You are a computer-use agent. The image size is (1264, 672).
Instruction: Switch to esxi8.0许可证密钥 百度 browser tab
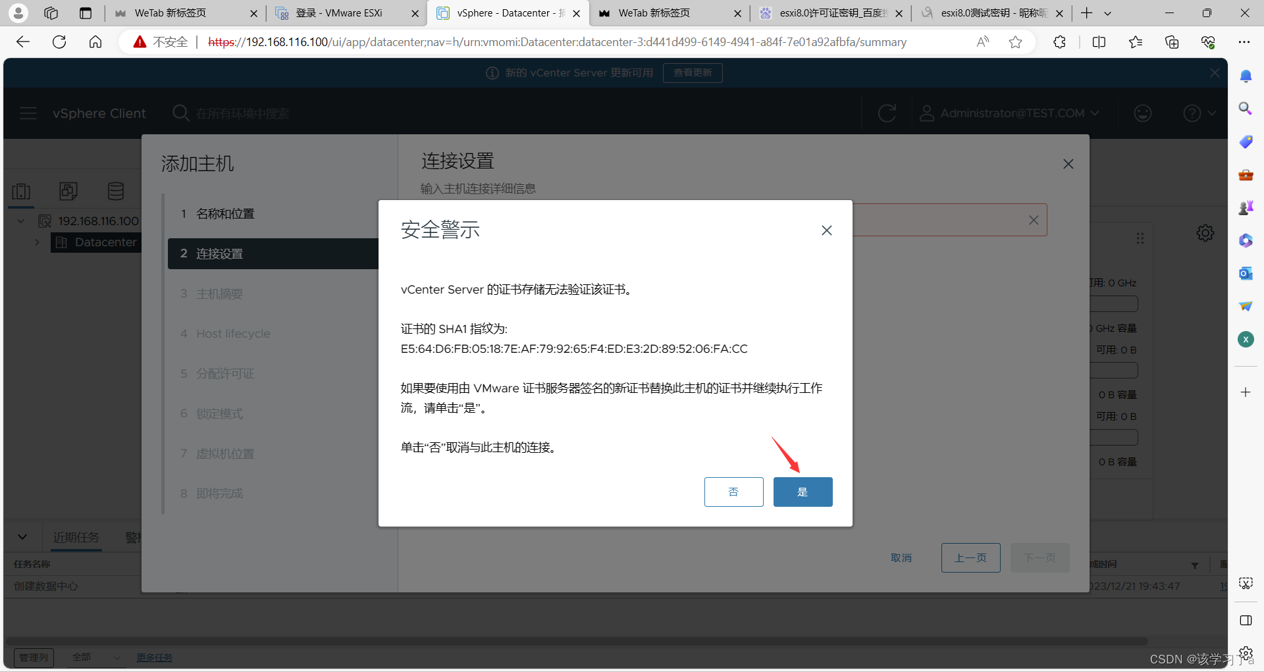coord(831,13)
